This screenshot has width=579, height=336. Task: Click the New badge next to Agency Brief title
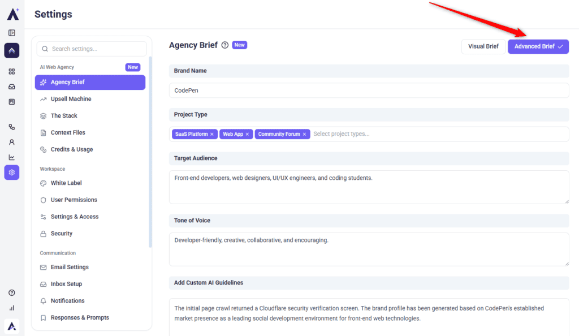[240, 45]
